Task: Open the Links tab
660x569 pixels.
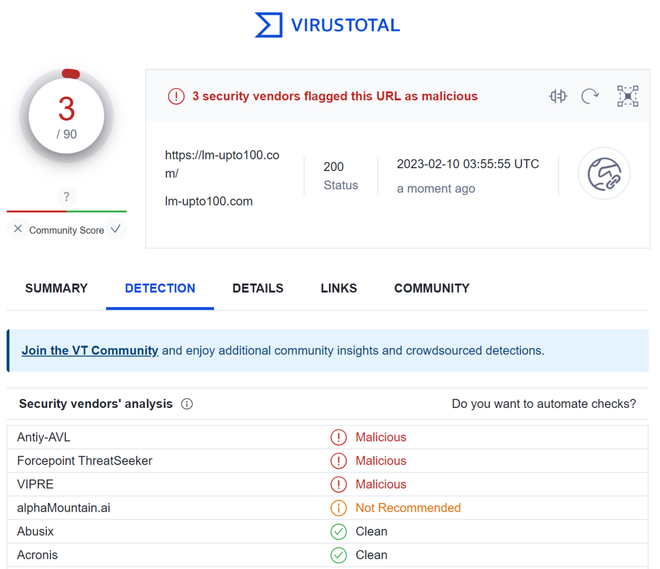Action: (x=339, y=288)
